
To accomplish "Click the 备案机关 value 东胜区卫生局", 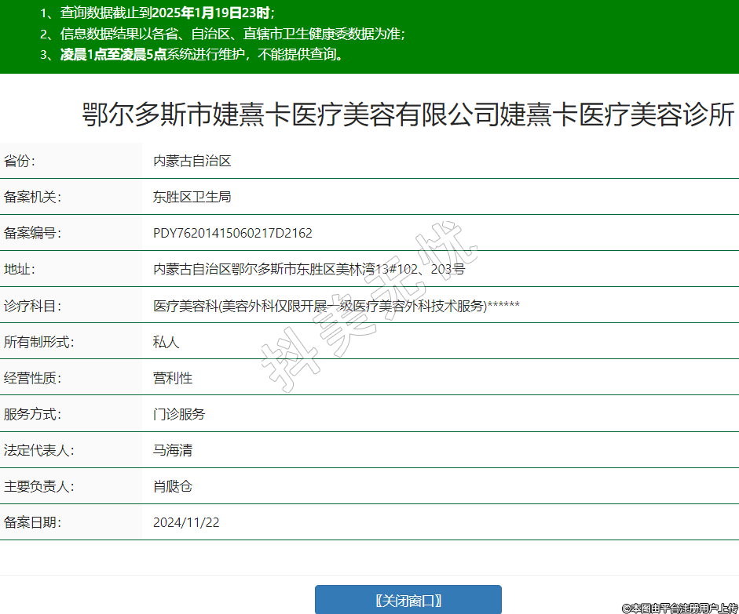I will (192, 198).
